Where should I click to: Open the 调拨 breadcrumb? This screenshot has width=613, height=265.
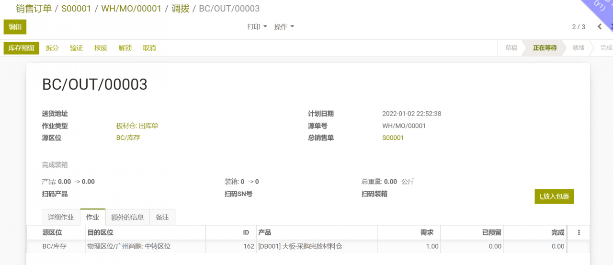point(181,9)
